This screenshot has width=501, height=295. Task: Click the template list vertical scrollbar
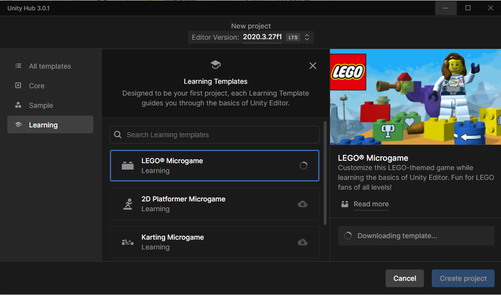pyautogui.click(x=325, y=172)
